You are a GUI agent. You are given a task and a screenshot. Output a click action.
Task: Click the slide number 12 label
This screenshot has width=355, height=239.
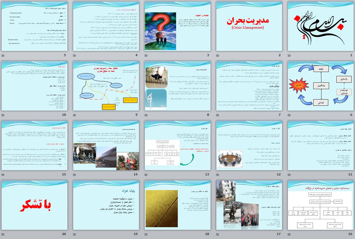click(x=279, y=174)
